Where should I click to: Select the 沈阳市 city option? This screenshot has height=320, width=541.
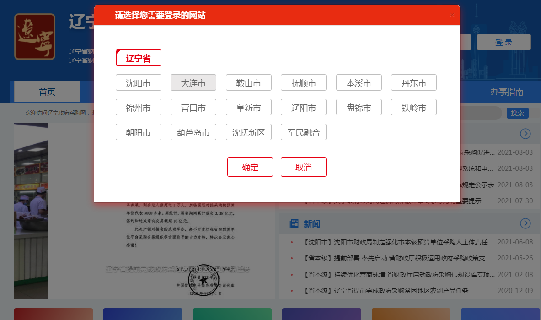tap(139, 82)
